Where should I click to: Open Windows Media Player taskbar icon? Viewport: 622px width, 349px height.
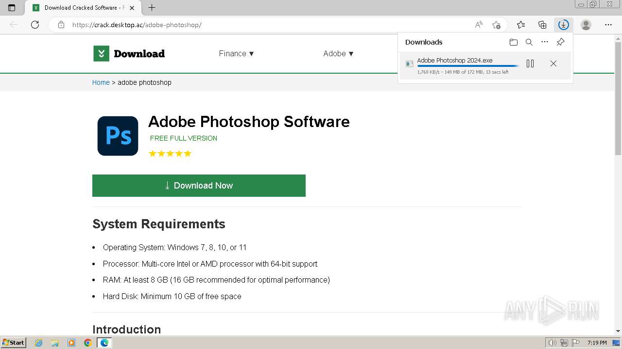coord(71,343)
